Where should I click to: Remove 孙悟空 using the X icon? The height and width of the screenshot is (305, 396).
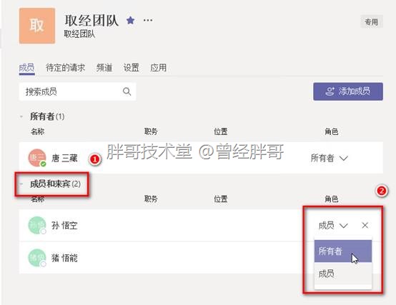(x=365, y=225)
